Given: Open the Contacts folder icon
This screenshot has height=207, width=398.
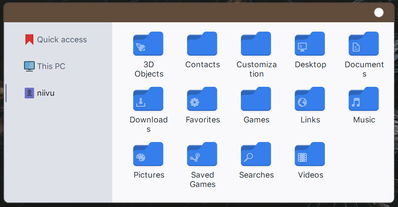Looking at the screenshot, I should tap(203, 45).
